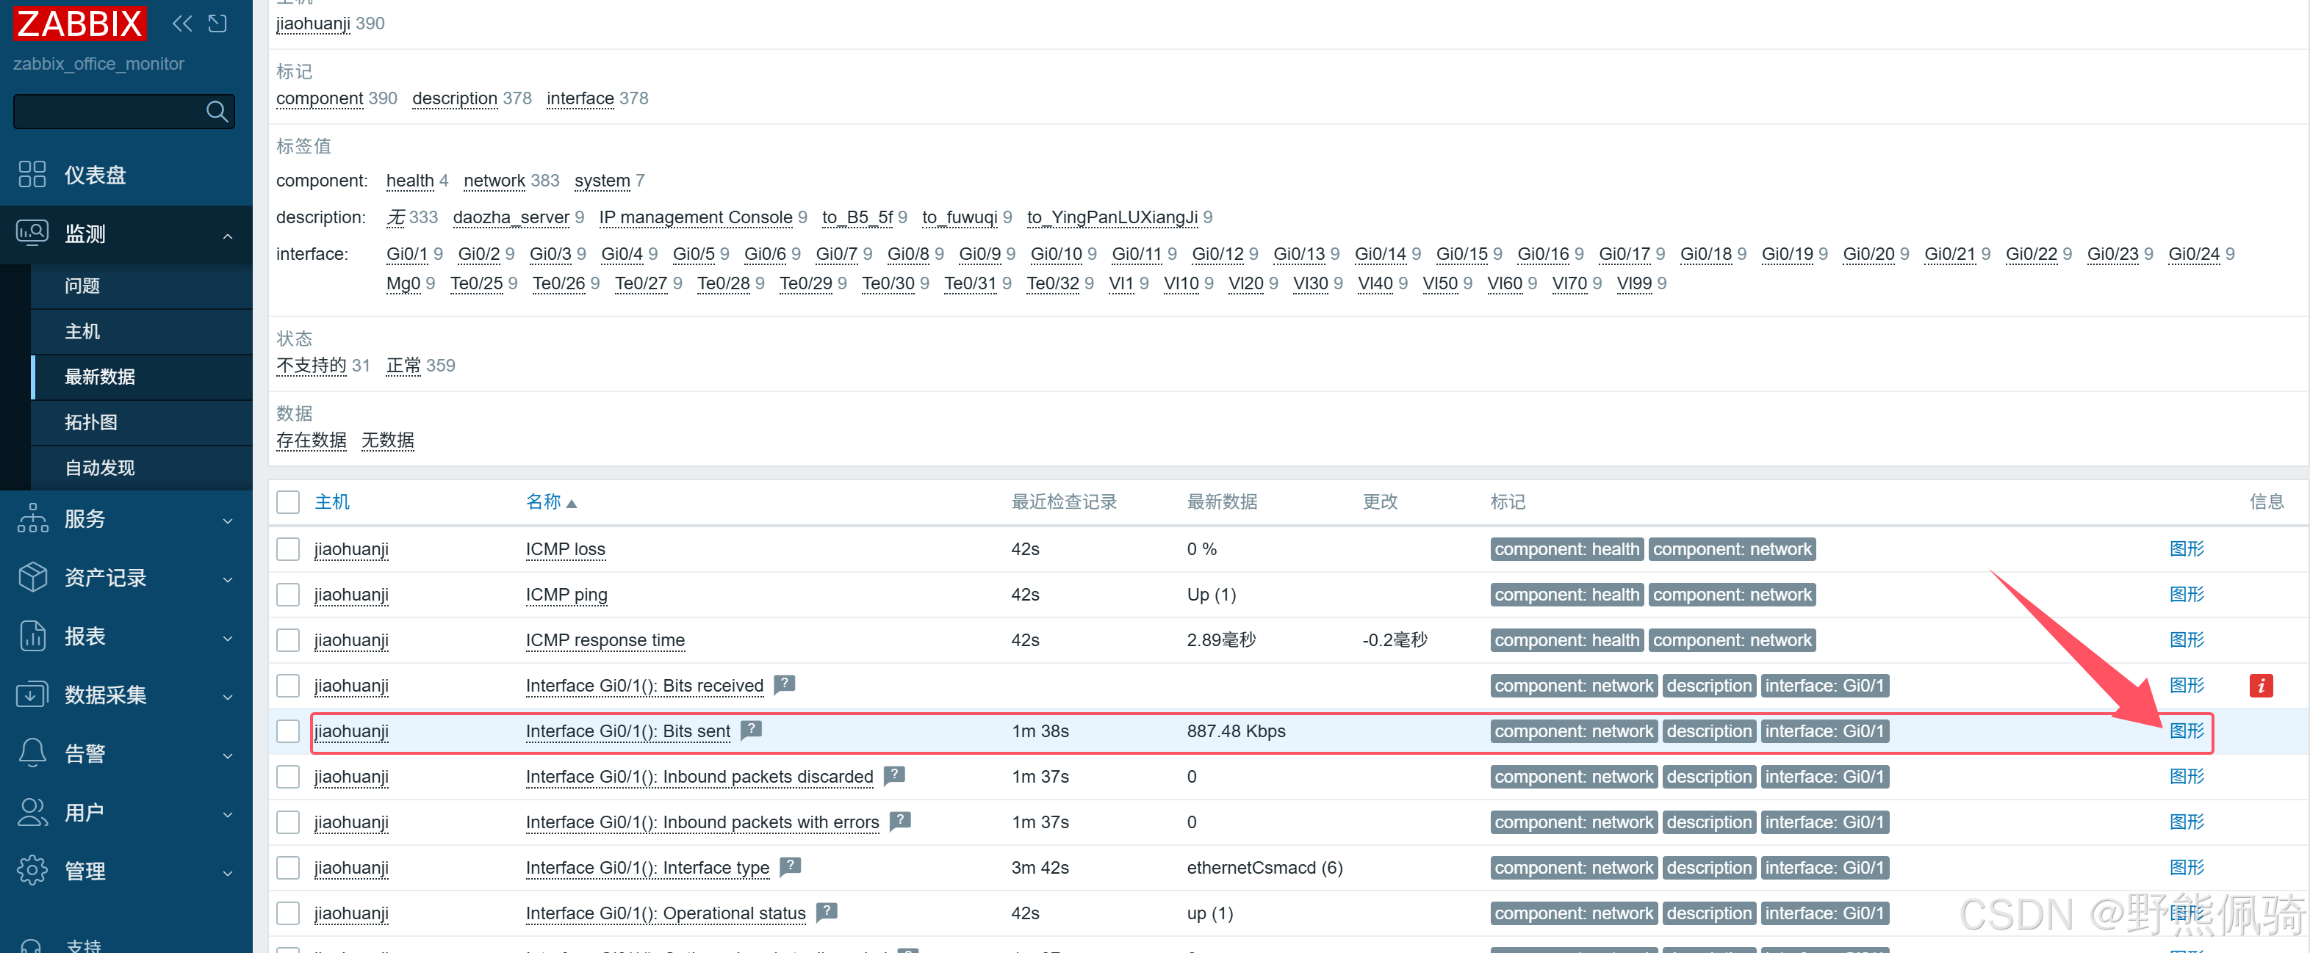Open the 拓扑图 maps submenu item
The height and width of the screenshot is (953, 2310).
pyautogui.click(x=90, y=422)
